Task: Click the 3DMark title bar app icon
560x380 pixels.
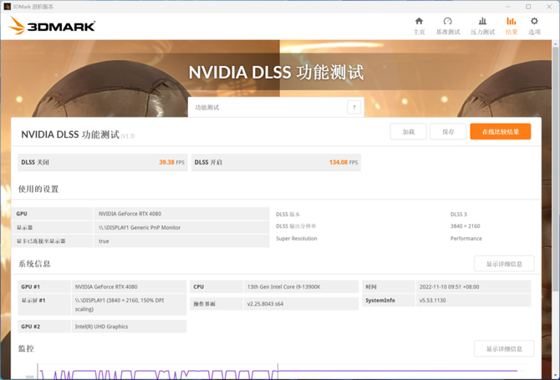Action: click(8, 6)
